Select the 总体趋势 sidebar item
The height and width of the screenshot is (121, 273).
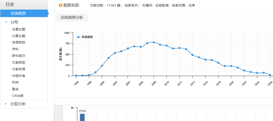[x=18, y=13]
